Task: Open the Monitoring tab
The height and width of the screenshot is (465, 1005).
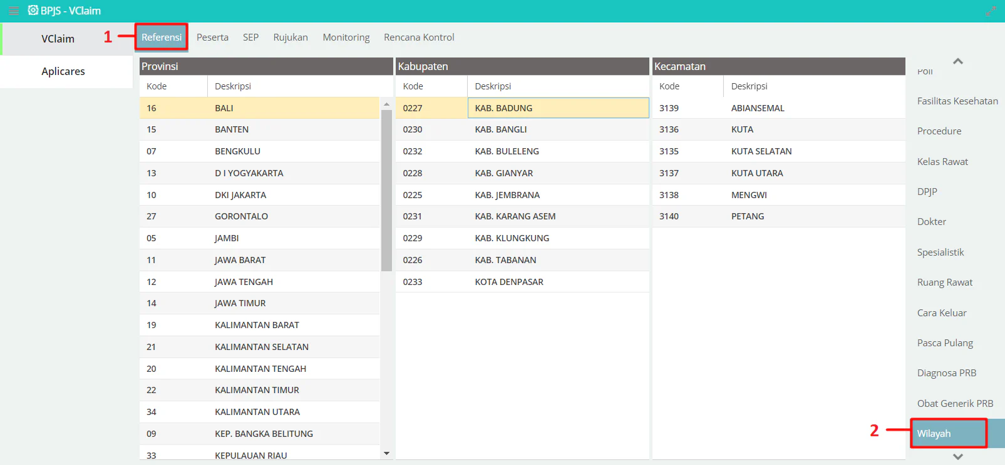Action: coord(346,37)
